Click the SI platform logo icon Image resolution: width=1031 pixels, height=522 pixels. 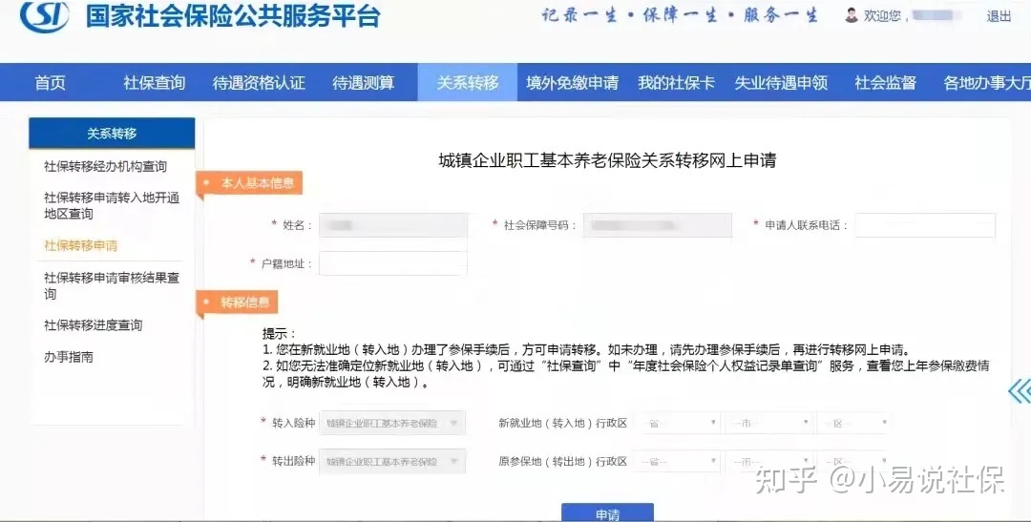[44, 16]
